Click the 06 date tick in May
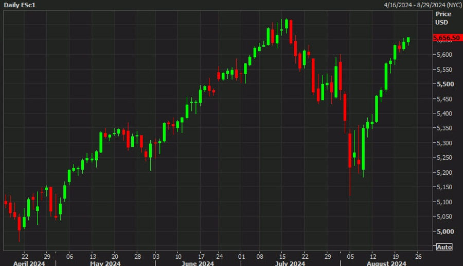 tap(69, 256)
